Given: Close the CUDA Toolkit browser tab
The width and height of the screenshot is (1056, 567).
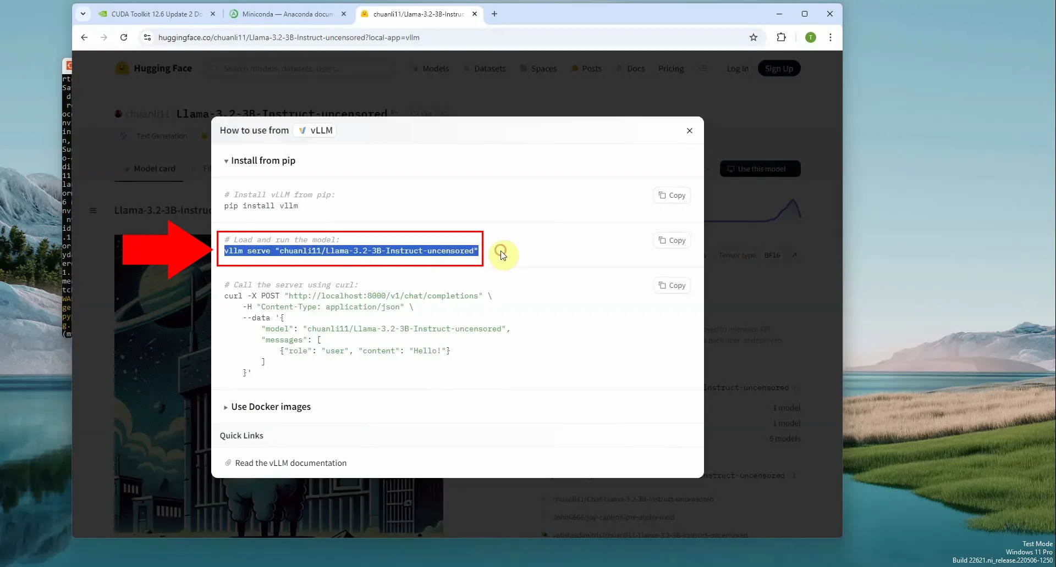Looking at the screenshot, I should pos(213,14).
